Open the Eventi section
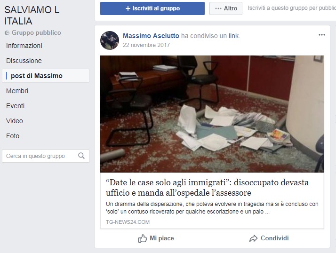This screenshot has width=336, height=253. pyautogui.click(x=15, y=106)
